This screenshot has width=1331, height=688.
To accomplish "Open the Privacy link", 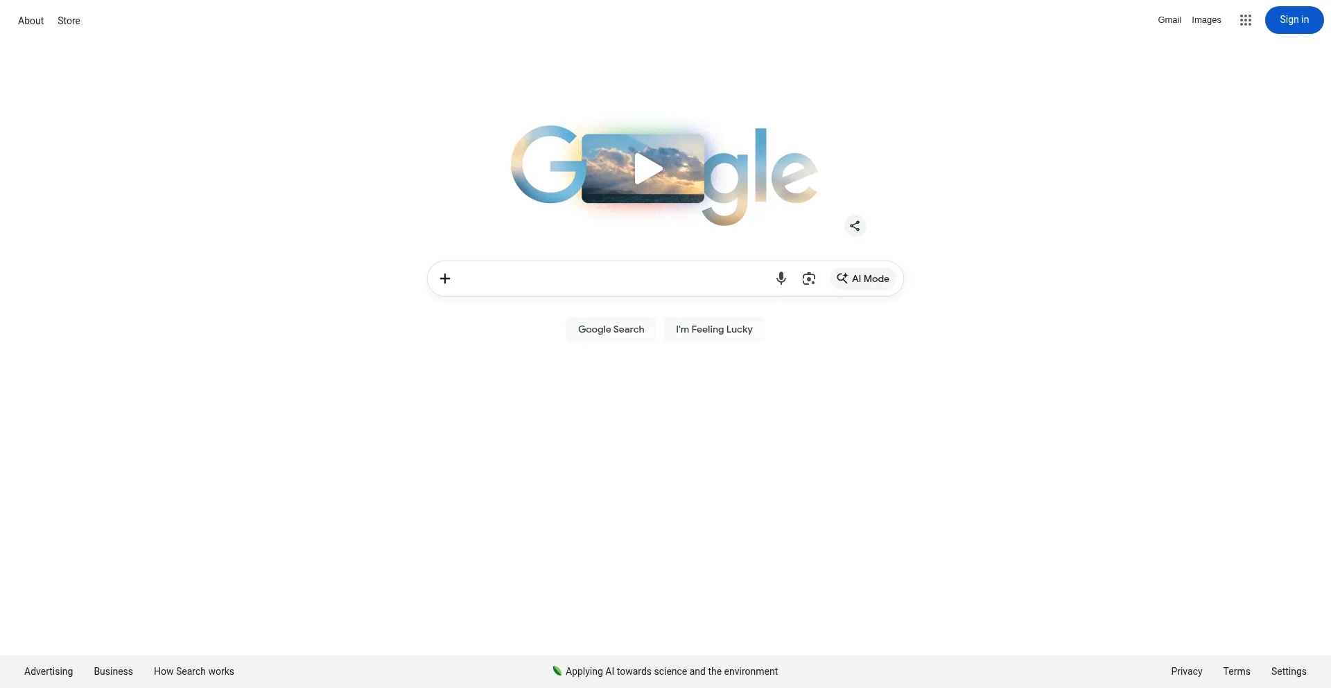I will [x=1186, y=671].
